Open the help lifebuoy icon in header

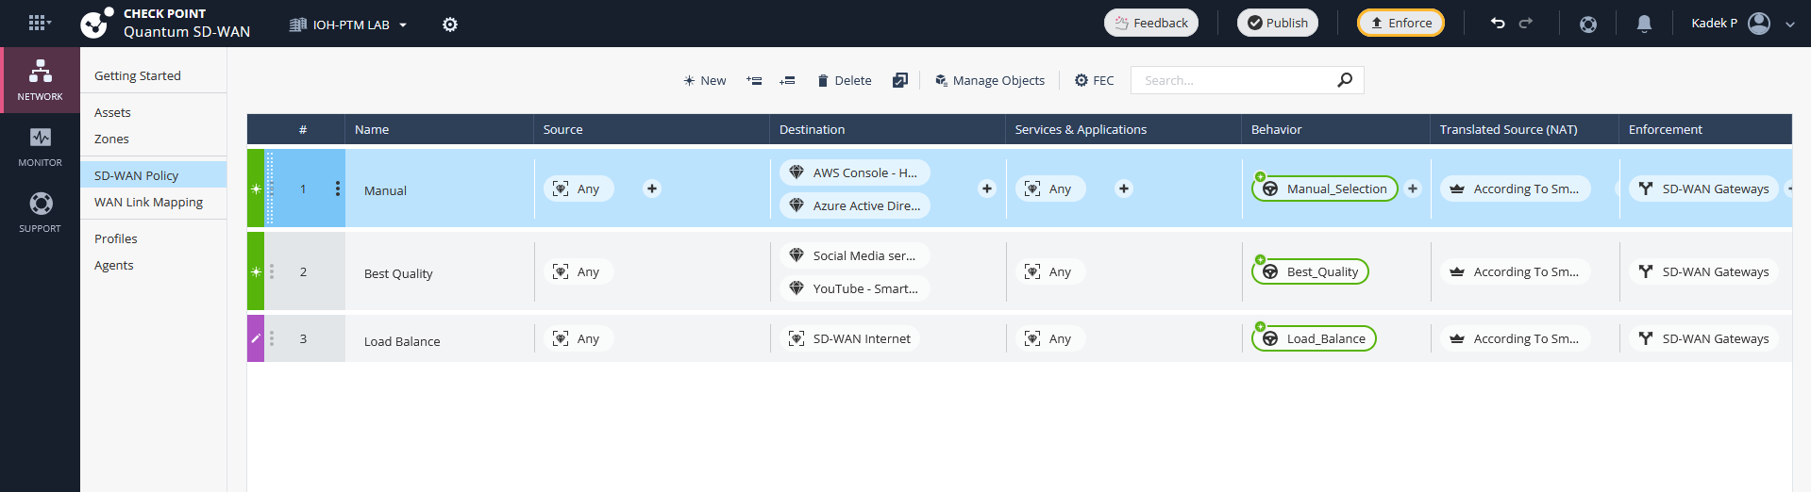click(x=1588, y=24)
